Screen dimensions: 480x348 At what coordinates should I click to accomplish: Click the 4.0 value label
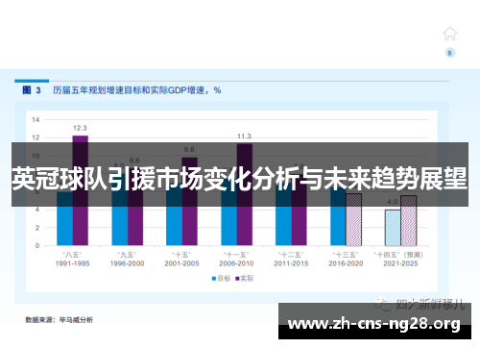[393, 202]
